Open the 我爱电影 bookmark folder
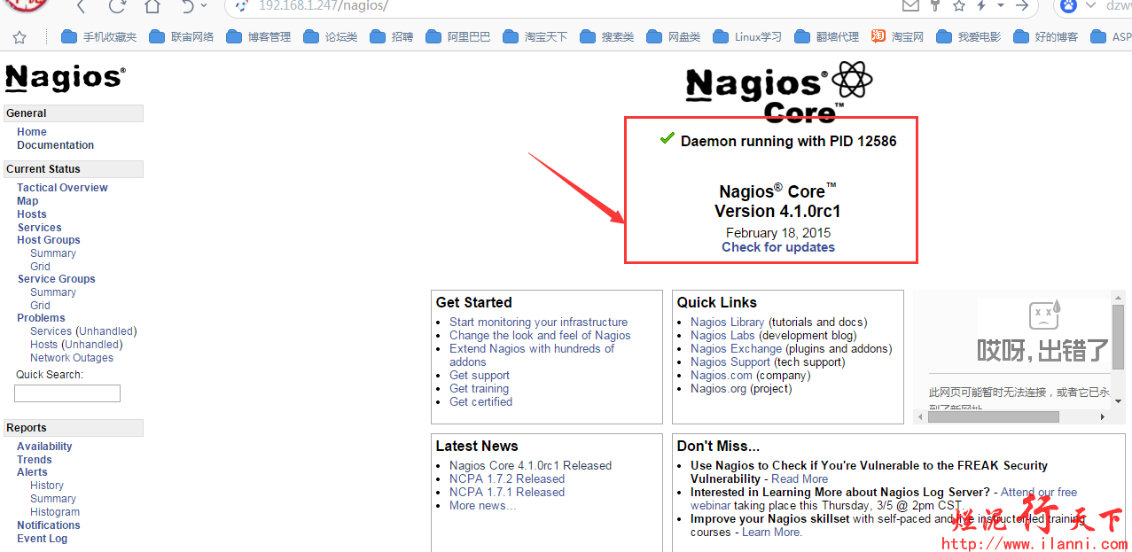The height and width of the screenshot is (552, 1132). pyautogui.click(x=968, y=37)
